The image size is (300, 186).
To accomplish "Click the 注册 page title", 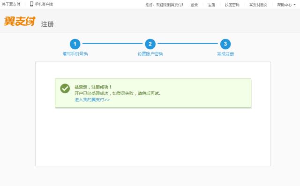I will pyautogui.click(x=47, y=24).
